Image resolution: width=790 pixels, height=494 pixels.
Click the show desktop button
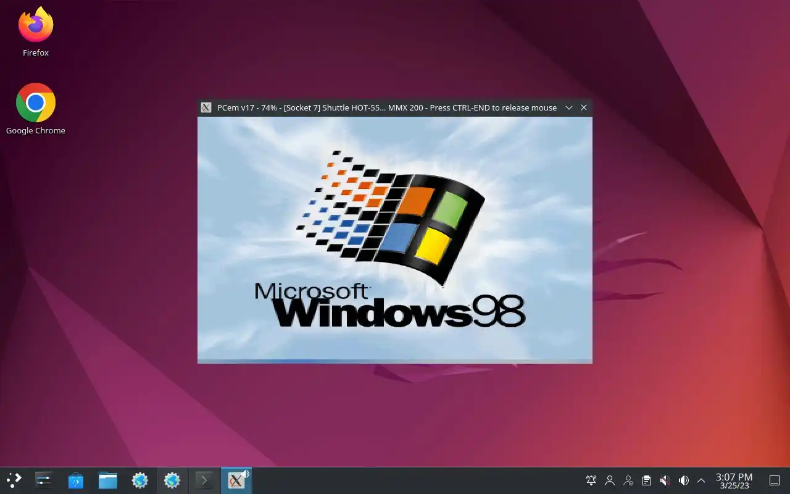point(775,480)
